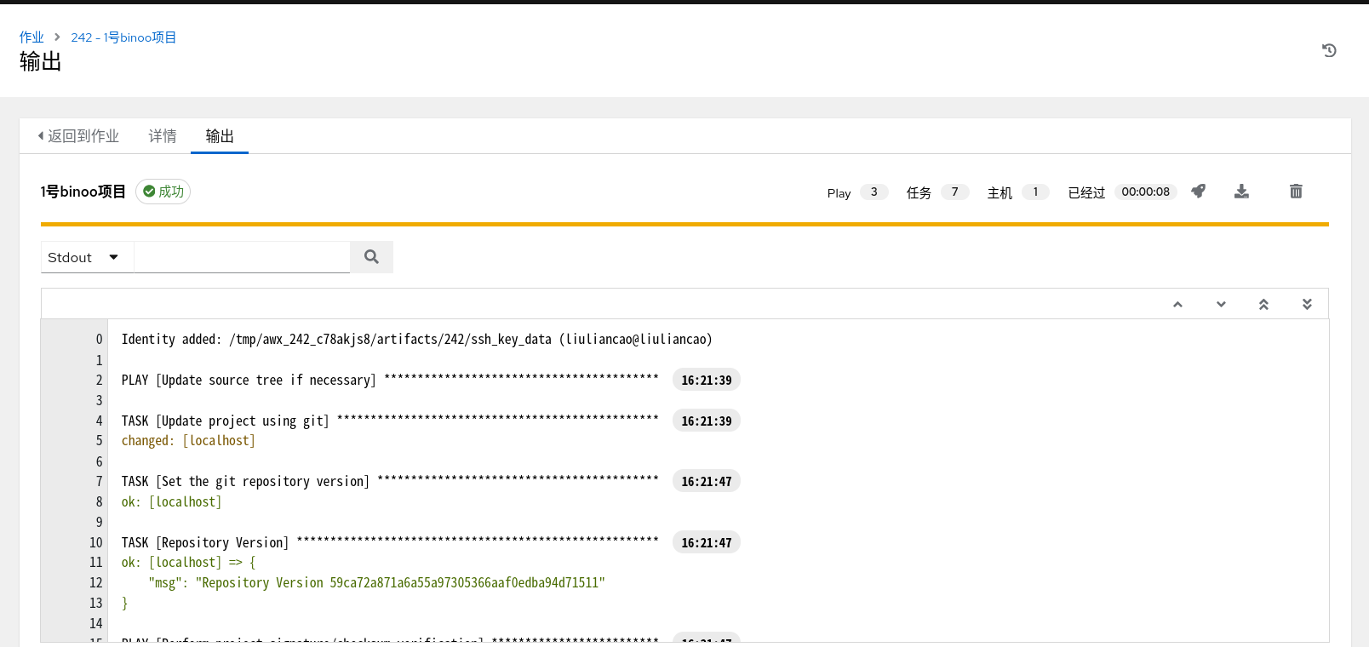
Task: Delete job with trash icon
Action: tap(1296, 192)
